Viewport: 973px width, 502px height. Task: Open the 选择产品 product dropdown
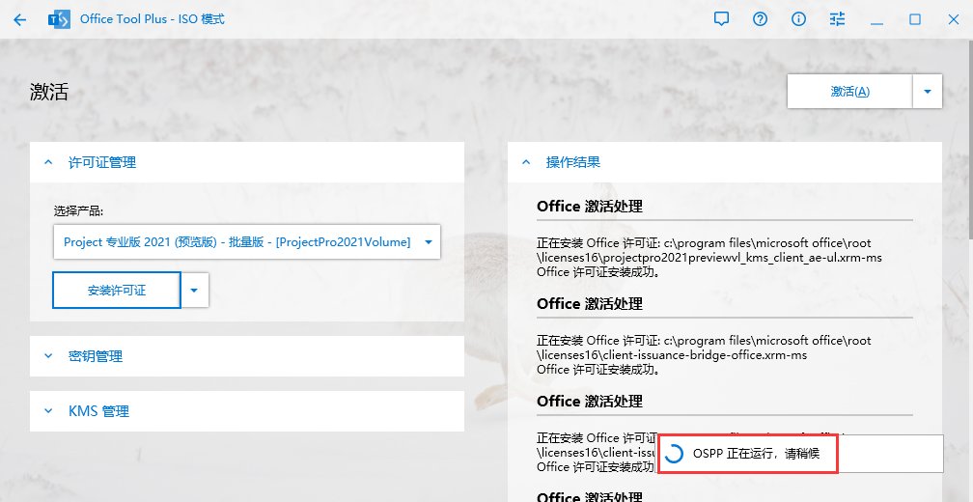click(x=247, y=242)
